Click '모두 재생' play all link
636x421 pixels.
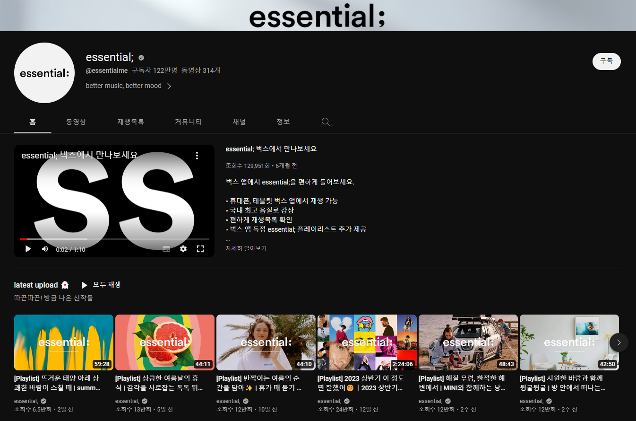pyautogui.click(x=107, y=285)
